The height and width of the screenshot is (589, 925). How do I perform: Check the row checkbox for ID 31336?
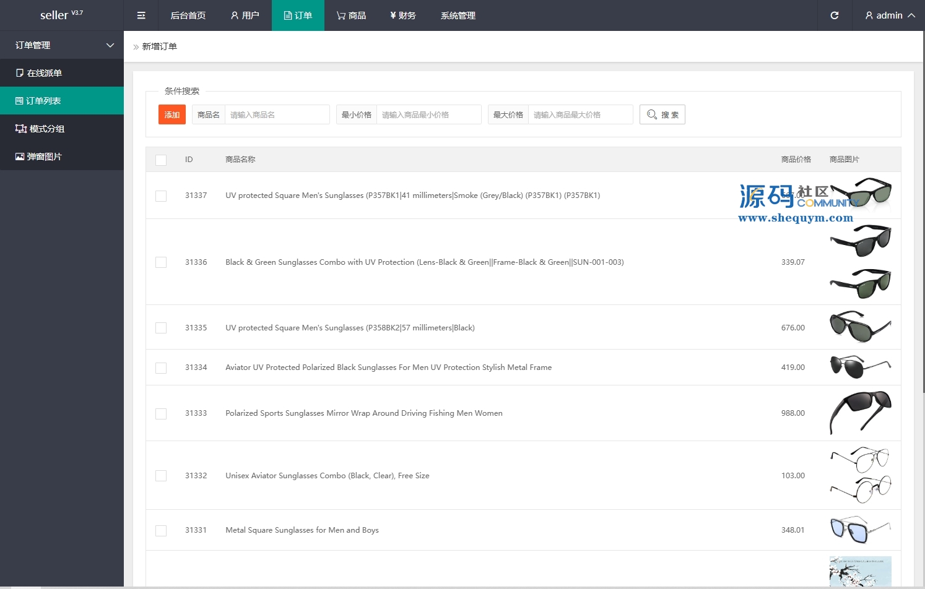click(161, 262)
